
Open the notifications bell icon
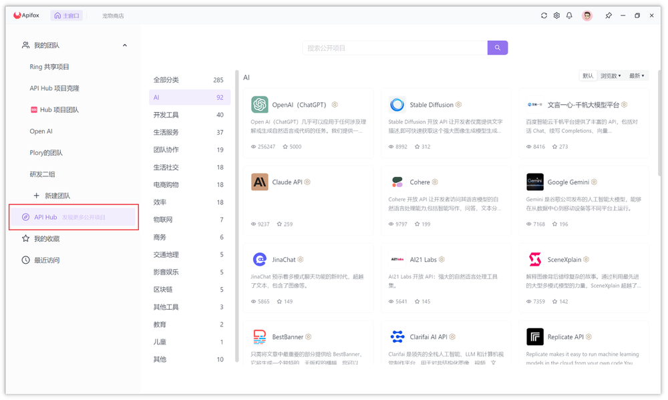[x=569, y=15]
